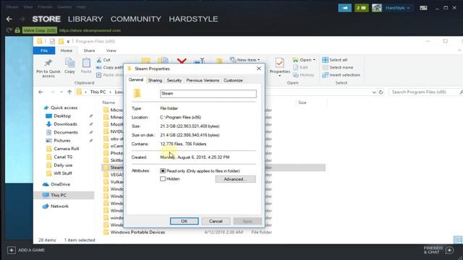Collapse the Explorer ribbon chevron
The height and width of the screenshot is (260, 463).
click(x=459, y=51)
